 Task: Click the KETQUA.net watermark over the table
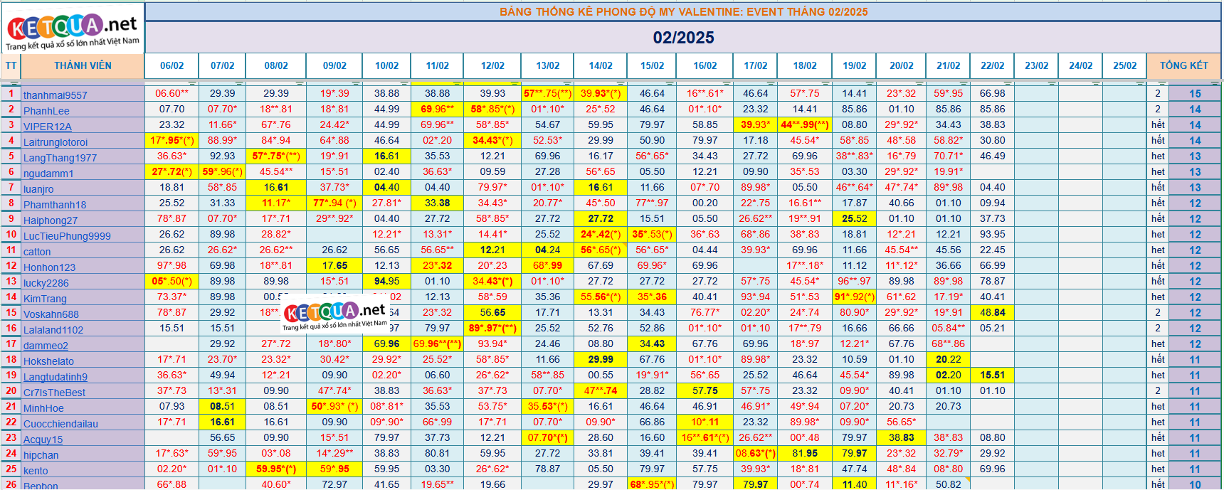(334, 314)
